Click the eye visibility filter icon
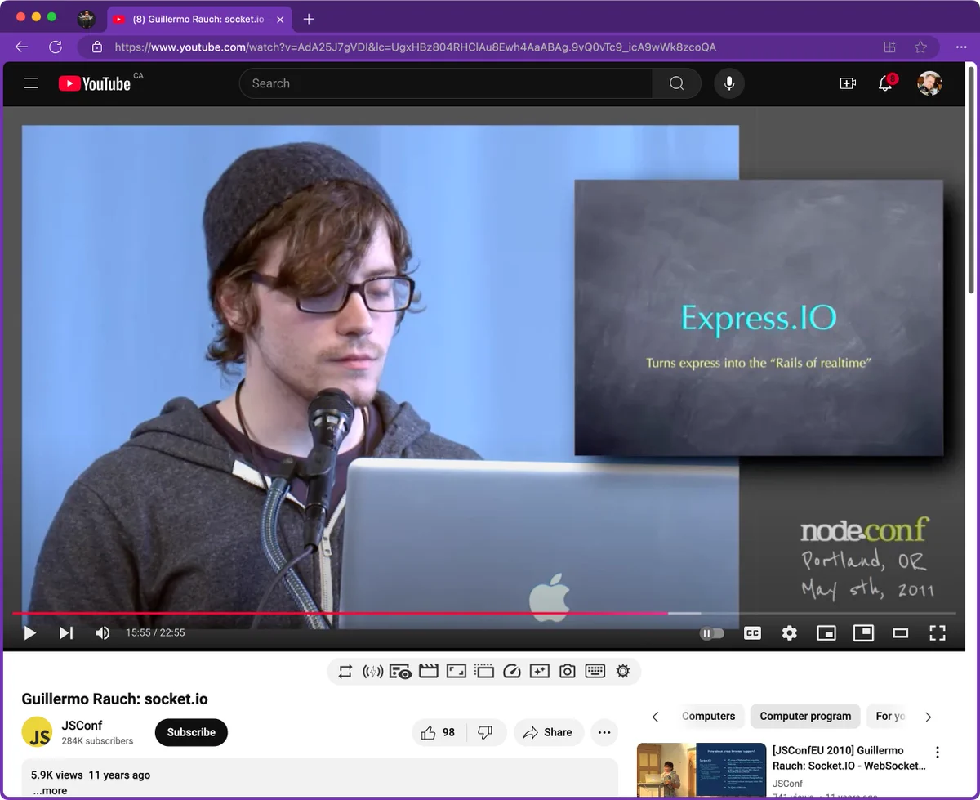Image resolution: width=980 pixels, height=800 pixels. point(400,672)
